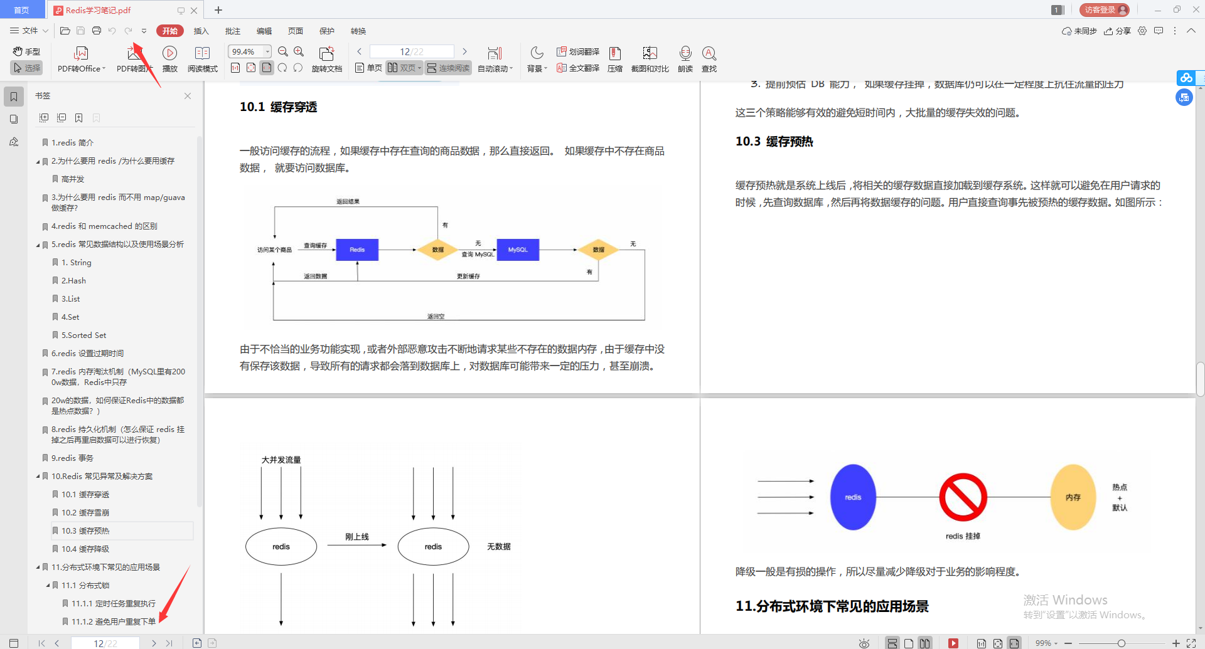Click the settings gear icon top right
The image size is (1205, 649).
pyautogui.click(x=1142, y=31)
